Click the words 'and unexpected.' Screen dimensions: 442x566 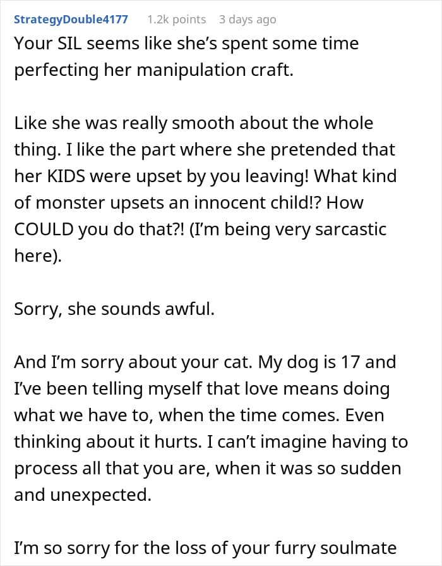pos(83,495)
